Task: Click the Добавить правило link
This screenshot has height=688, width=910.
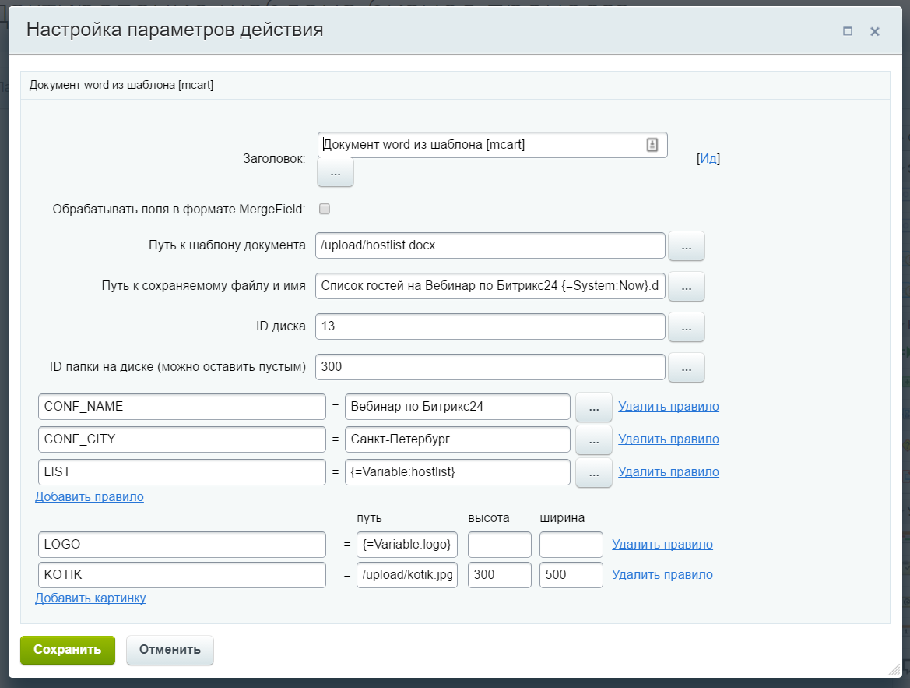Action: [x=90, y=496]
